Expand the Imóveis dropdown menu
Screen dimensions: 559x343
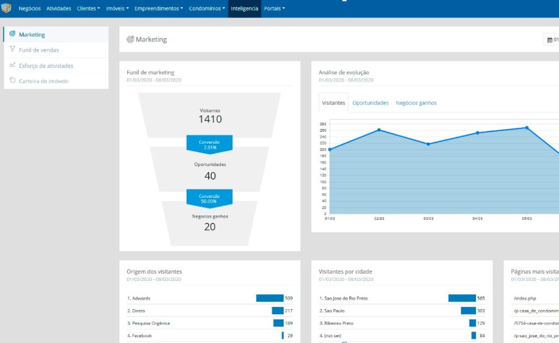tap(117, 9)
